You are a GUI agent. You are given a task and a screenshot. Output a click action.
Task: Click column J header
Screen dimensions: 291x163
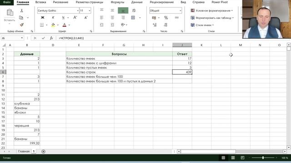tap(182, 45)
